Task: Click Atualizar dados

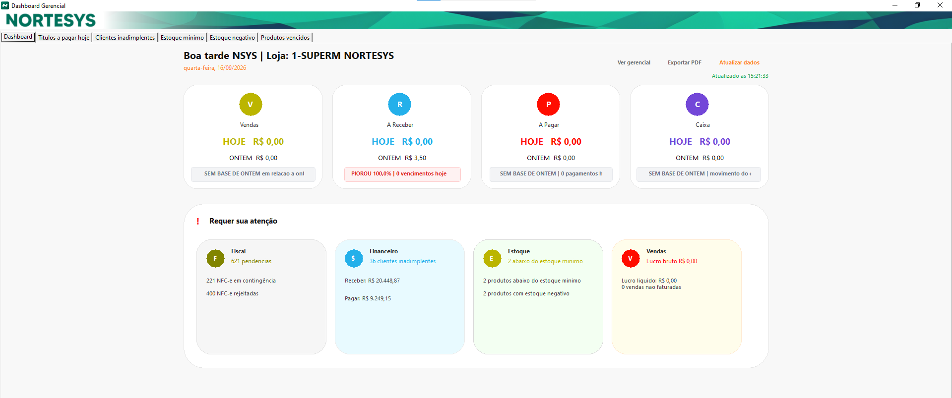Action: tap(739, 62)
